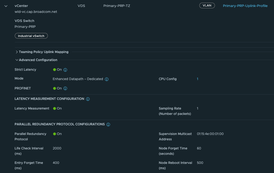Click the green Strict Latency status indicator
The image size is (274, 173).
(55, 70)
